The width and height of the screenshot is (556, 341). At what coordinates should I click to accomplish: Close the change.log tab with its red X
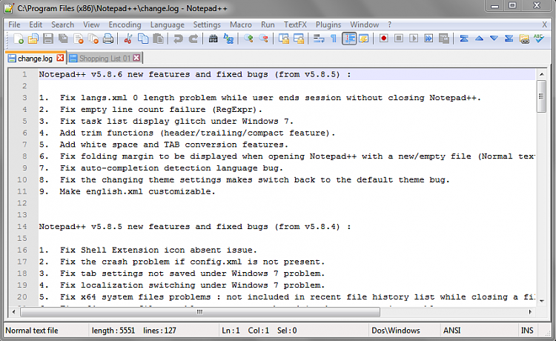click(60, 57)
